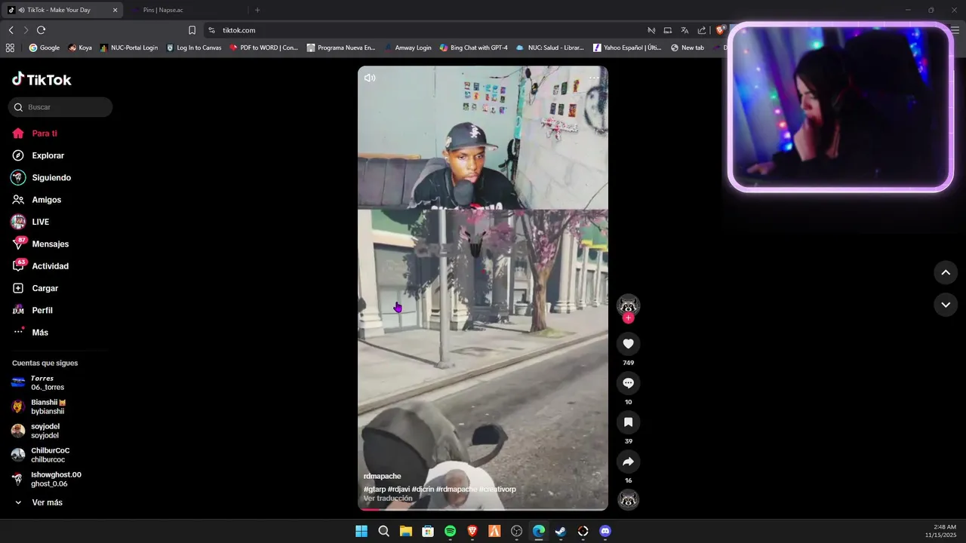Open rdmapache's raccoon avatar beside the video
This screenshot has height=543, width=966.
click(x=628, y=305)
